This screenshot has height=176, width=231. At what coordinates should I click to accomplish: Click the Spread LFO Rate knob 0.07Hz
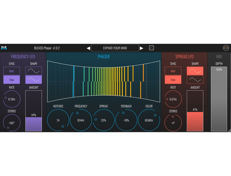(173, 99)
